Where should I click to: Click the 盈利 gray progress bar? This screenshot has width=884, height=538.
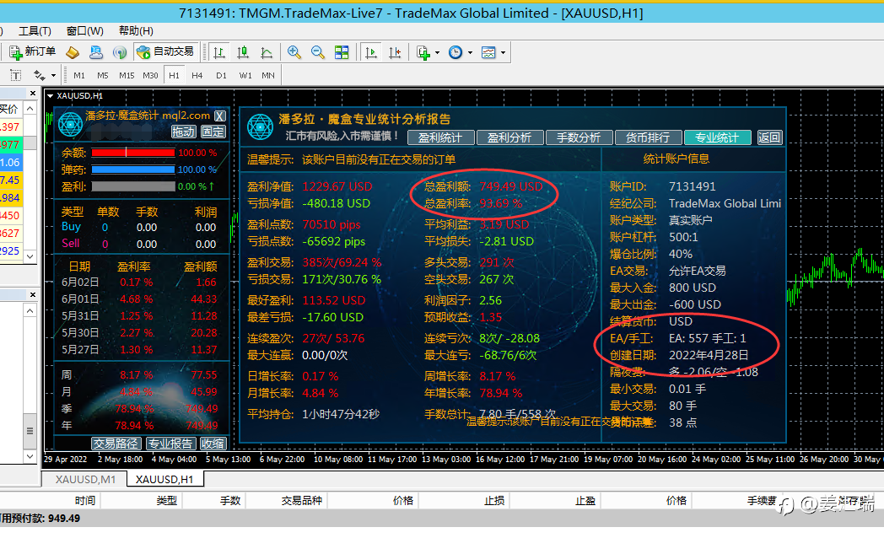(x=133, y=186)
